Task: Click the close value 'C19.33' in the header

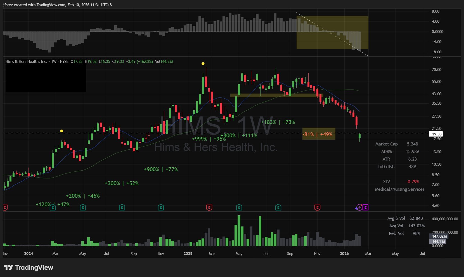Action: (x=118, y=61)
